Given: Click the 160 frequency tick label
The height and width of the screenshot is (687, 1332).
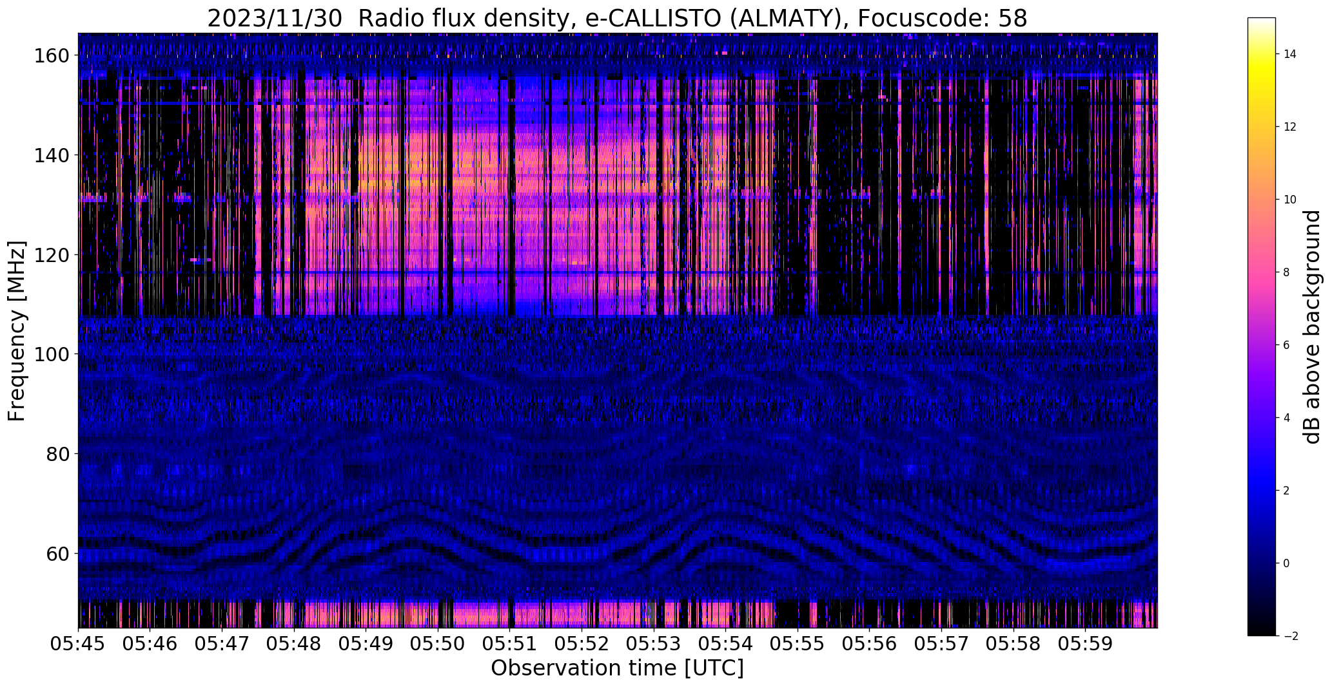Looking at the screenshot, I should point(52,56).
